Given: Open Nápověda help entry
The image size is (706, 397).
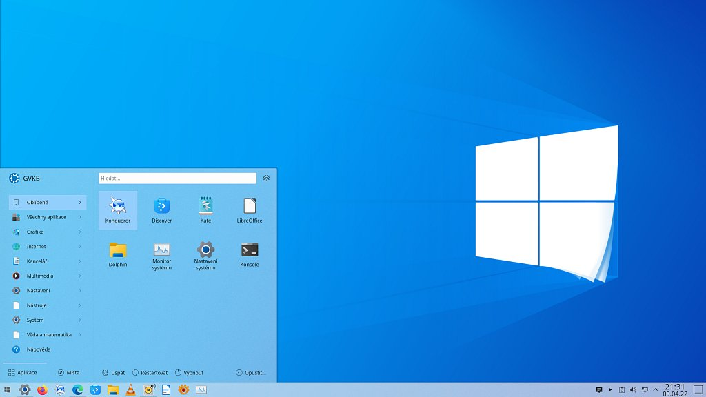Looking at the screenshot, I should (48, 349).
